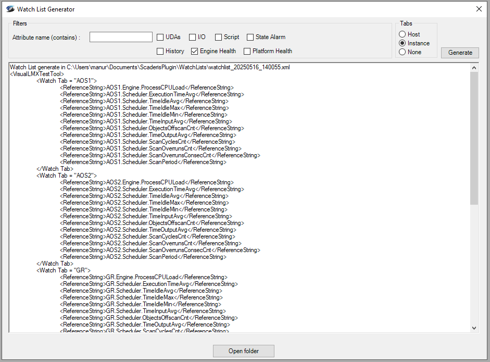Image resolution: width=490 pixels, height=362 pixels.
Task: Click the Attribute name filter text box
Action: coord(121,37)
